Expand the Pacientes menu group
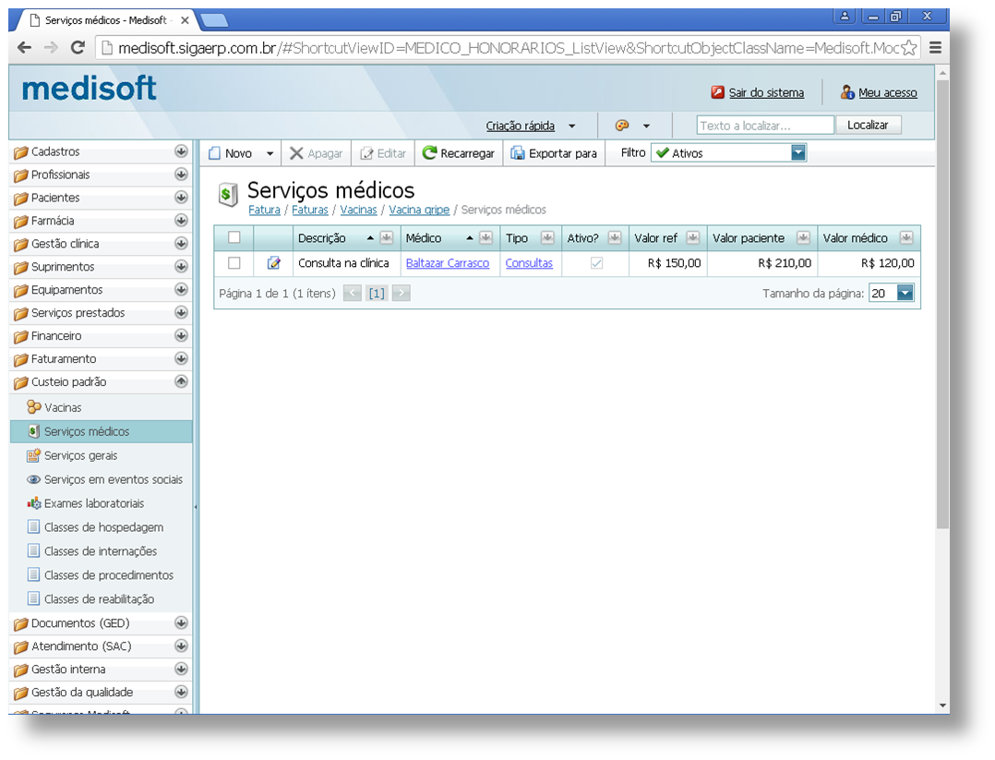The height and width of the screenshot is (760, 995). click(181, 198)
